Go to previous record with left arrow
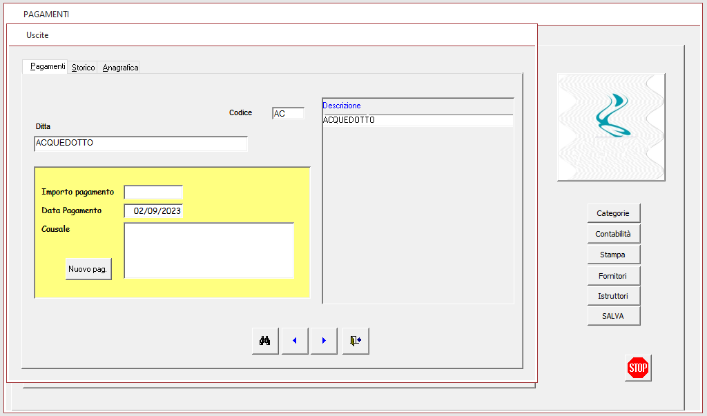Viewport: 707px width, 416px height. (x=295, y=341)
